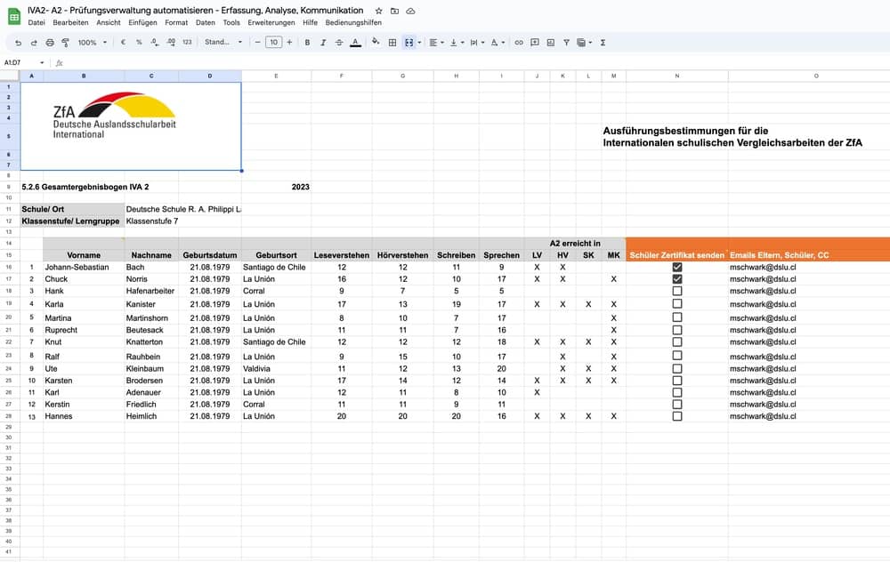Star this document as favorite
This screenshot has width=890, height=562.
point(379,11)
